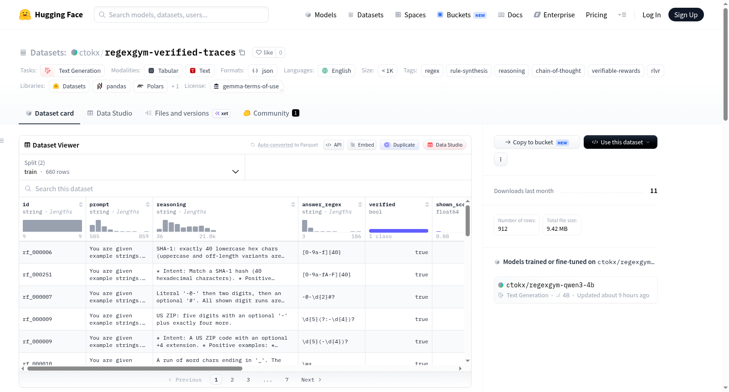
Task: Switch to the Data Studio tab
Action: tap(109, 113)
